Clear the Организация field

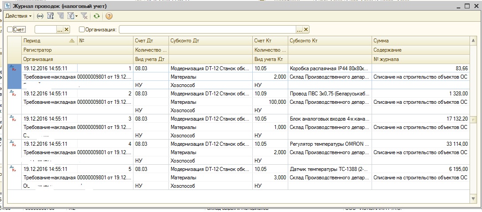[x=306, y=30]
